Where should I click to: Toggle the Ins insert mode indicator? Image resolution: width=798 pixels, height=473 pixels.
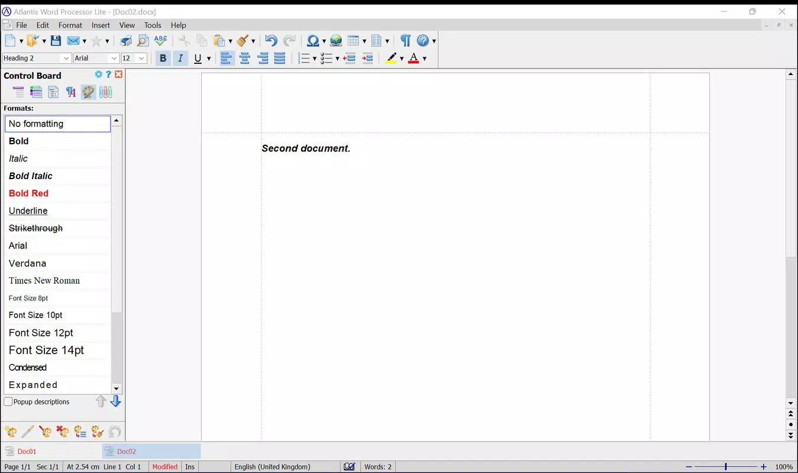point(190,466)
